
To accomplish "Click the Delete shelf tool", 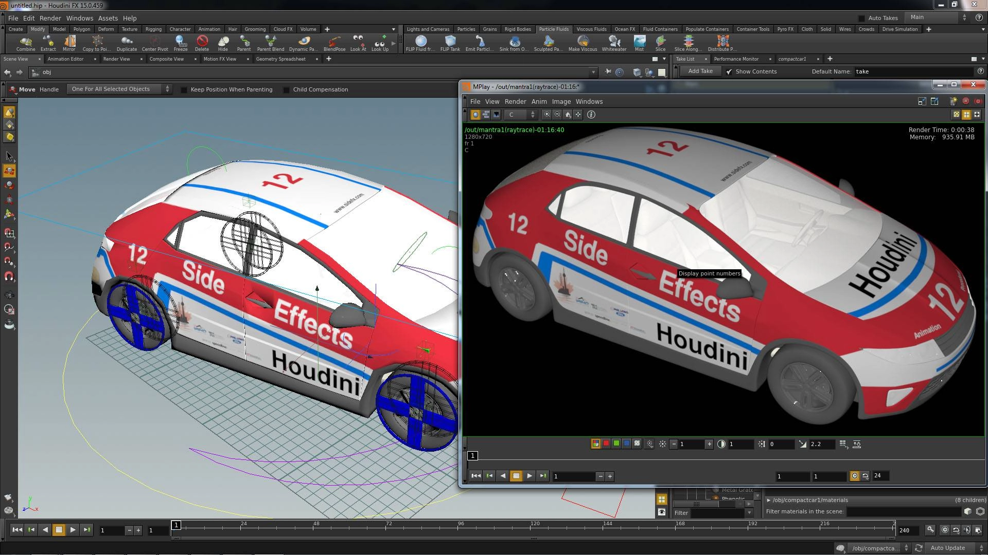I will point(202,43).
